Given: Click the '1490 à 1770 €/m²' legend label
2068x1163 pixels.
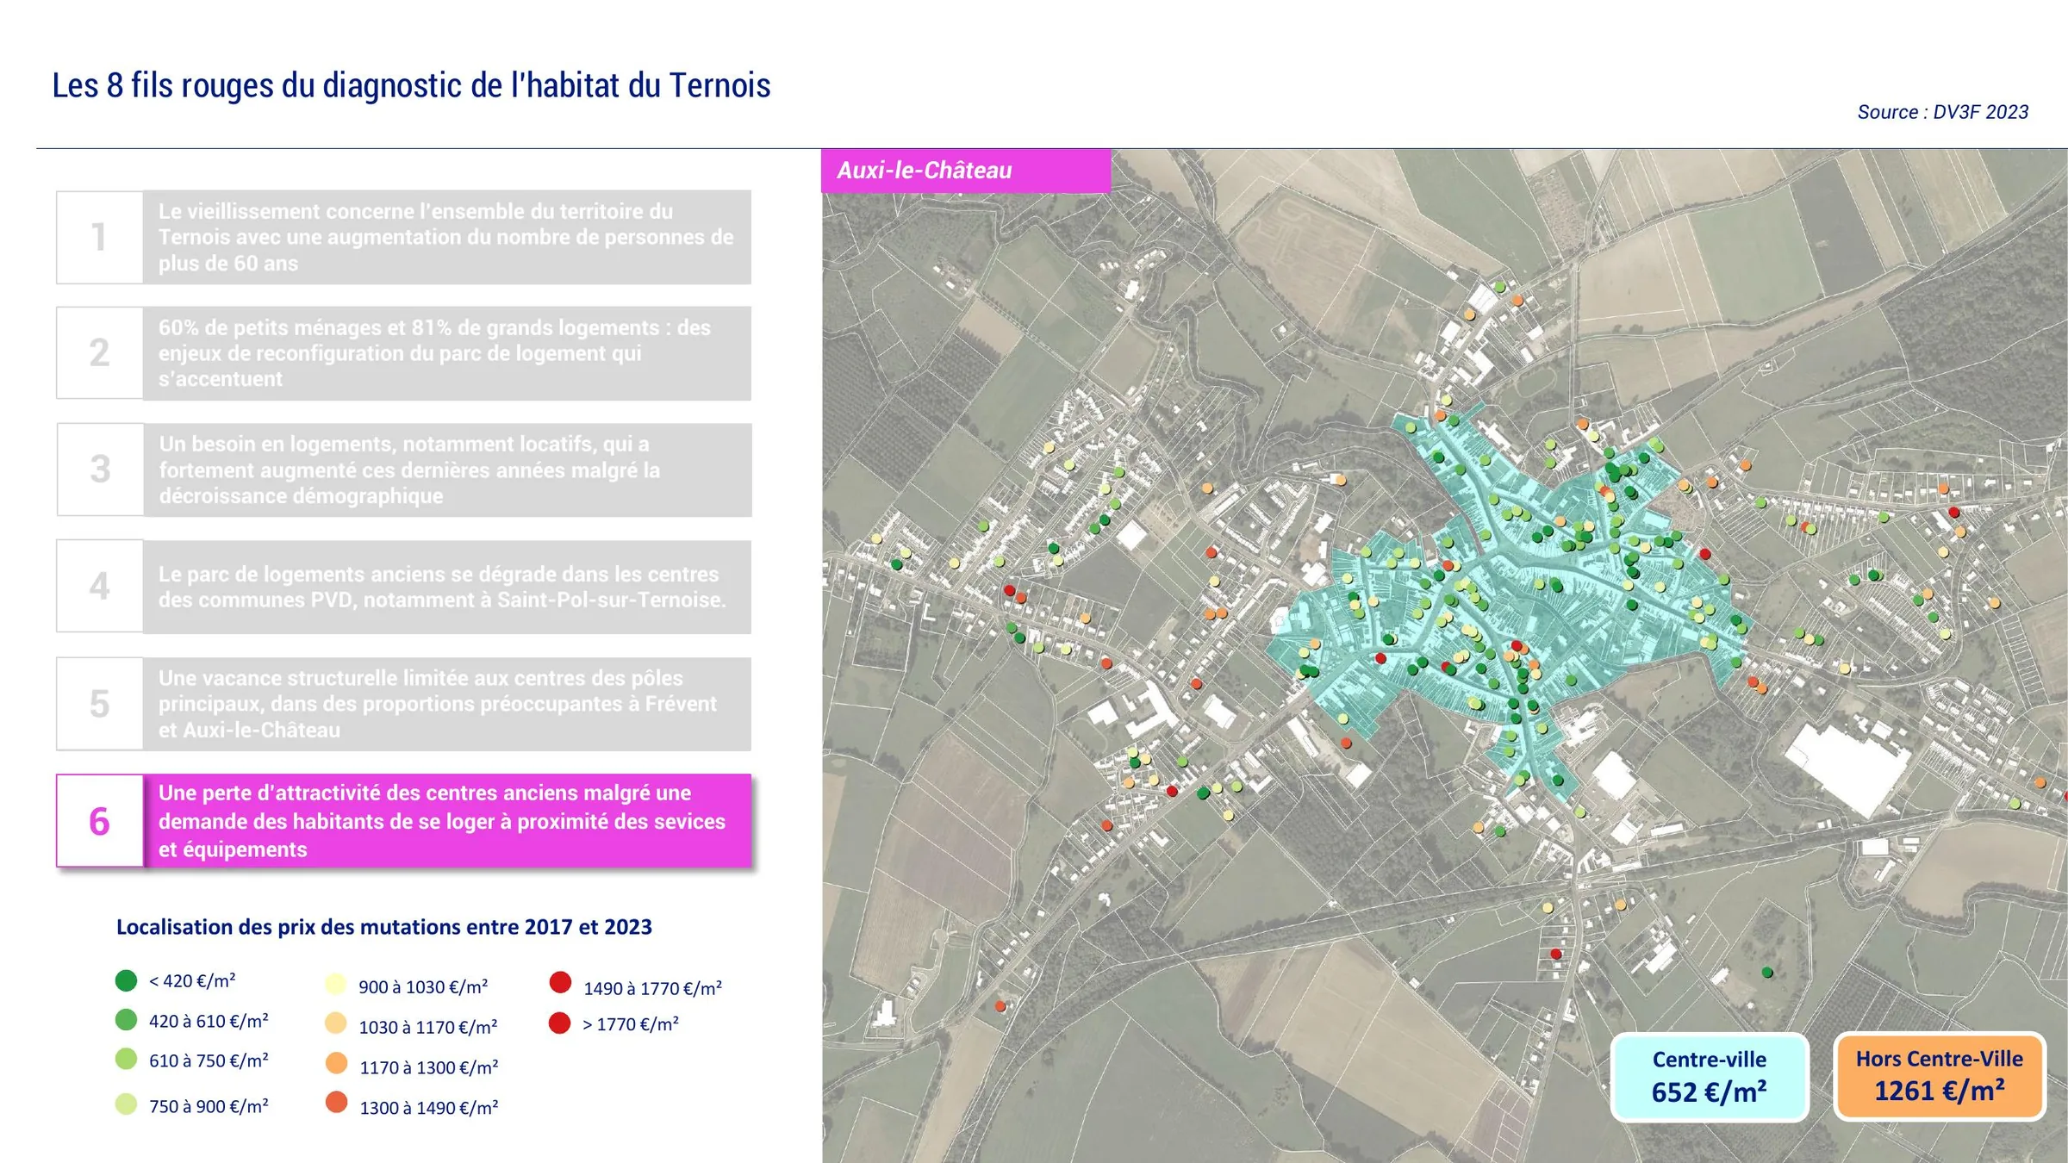Looking at the screenshot, I should click(x=652, y=988).
